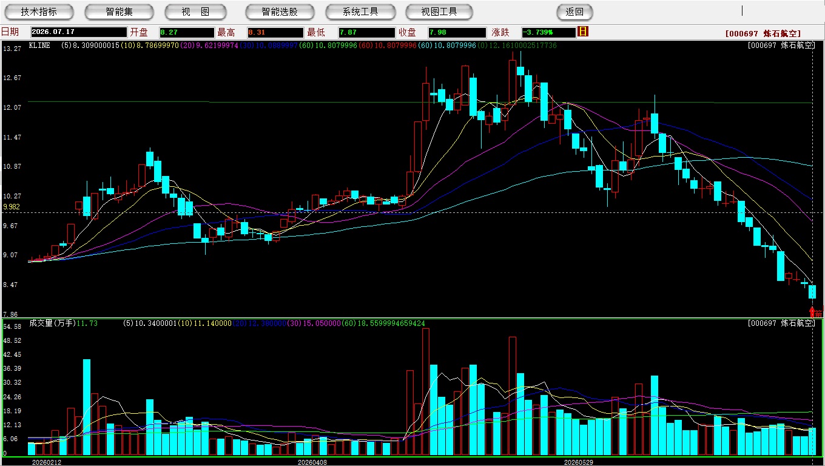825x466 pixels.
Task: Open the 视图工具 menu
Action: pyautogui.click(x=439, y=12)
